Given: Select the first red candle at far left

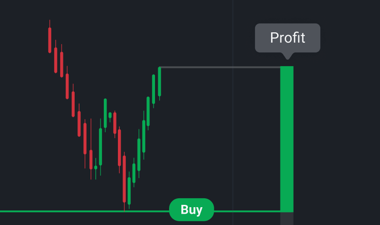Looking at the screenshot, I should point(50,40).
